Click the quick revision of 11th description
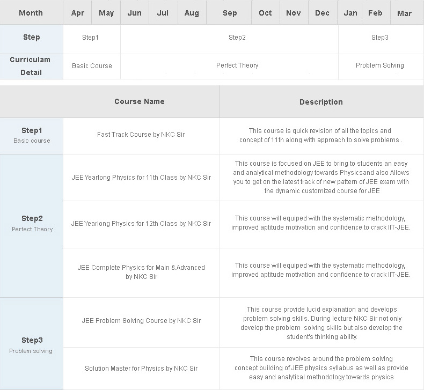The image size is (424, 390). click(321, 135)
